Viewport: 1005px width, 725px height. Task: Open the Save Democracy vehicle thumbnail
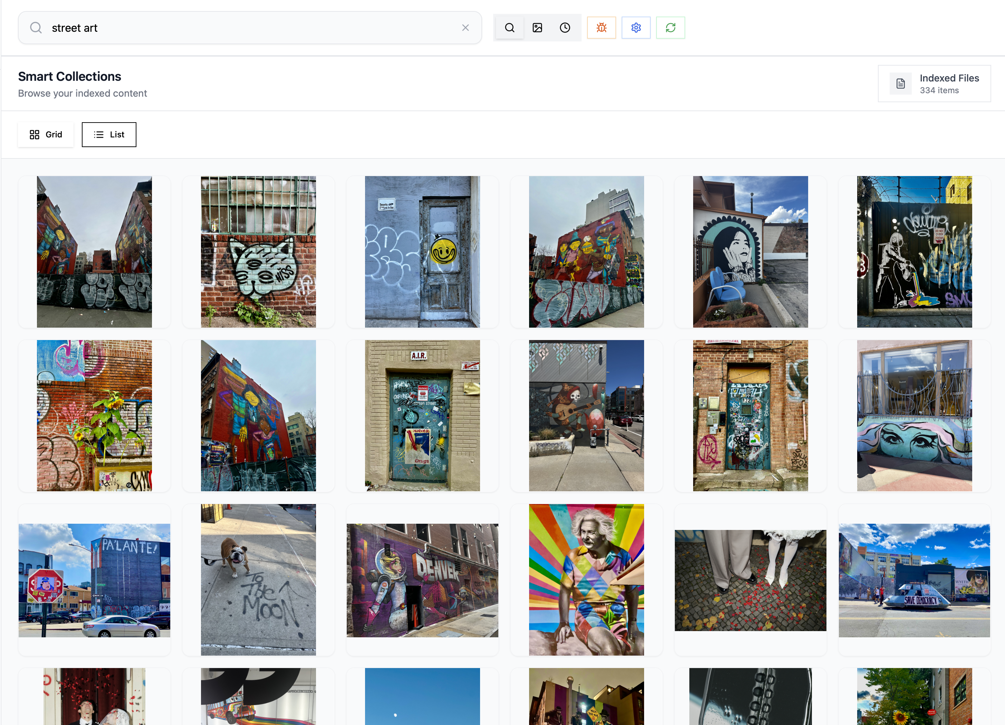914,580
